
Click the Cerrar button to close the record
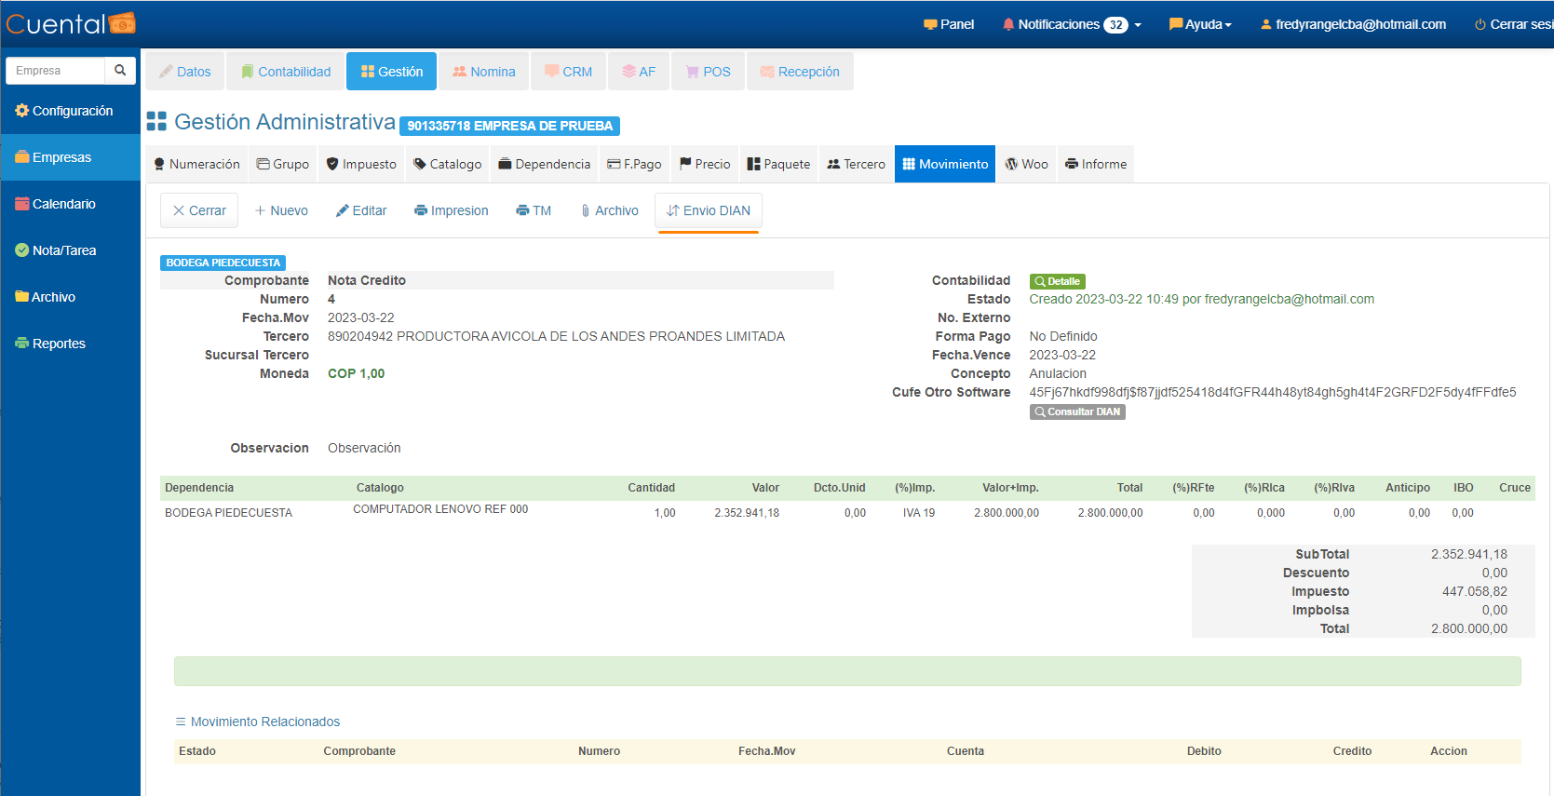point(199,210)
